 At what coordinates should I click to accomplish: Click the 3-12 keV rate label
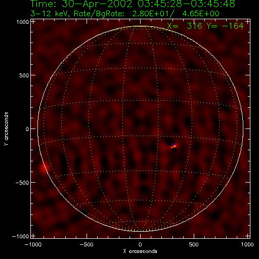click(x=125, y=14)
